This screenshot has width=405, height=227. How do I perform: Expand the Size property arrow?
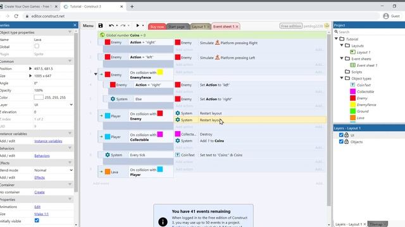point(30,76)
